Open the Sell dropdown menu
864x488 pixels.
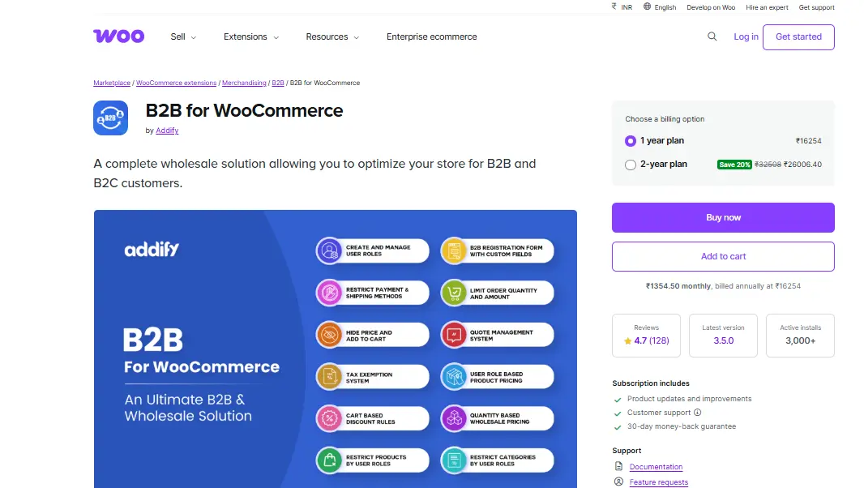[x=178, y=36]
